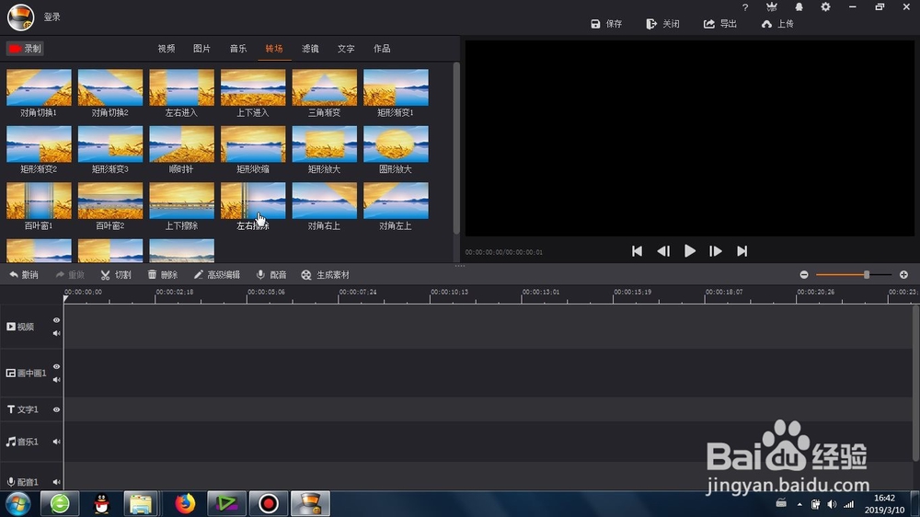
Task: Select the 转场 transitions tab
Action: (x=274, y=49)
